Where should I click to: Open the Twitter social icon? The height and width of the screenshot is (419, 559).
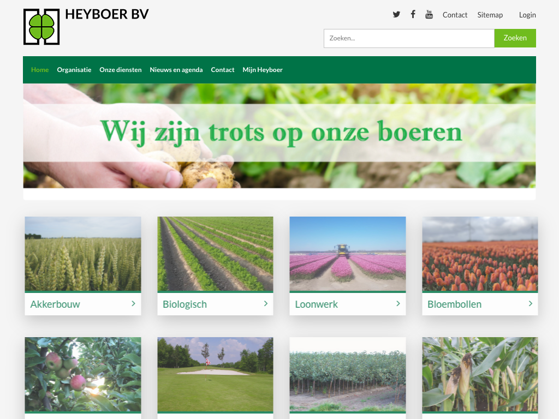click(x=396, y=15)
